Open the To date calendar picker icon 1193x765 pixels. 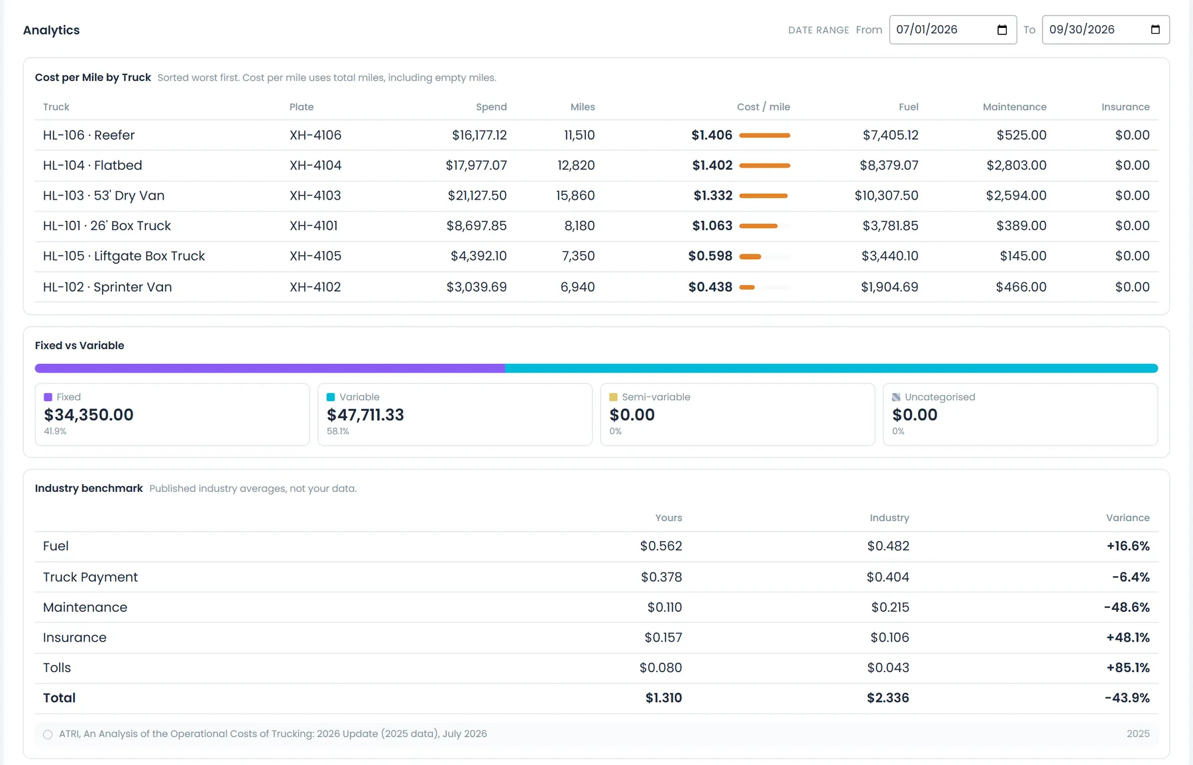(1155, 30)
